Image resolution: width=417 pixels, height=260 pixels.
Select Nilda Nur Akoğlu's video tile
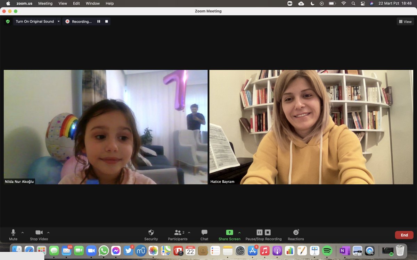(106, 127)
